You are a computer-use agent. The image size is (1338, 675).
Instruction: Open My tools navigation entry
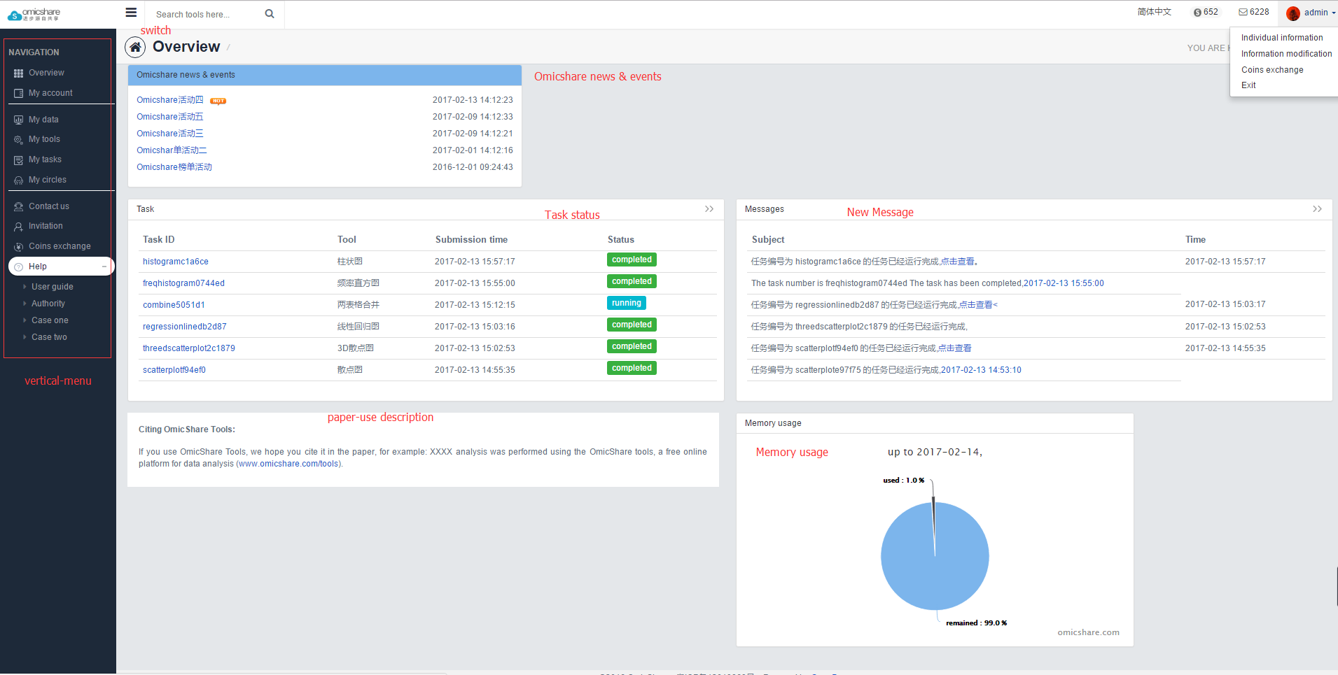coord(44,139)
